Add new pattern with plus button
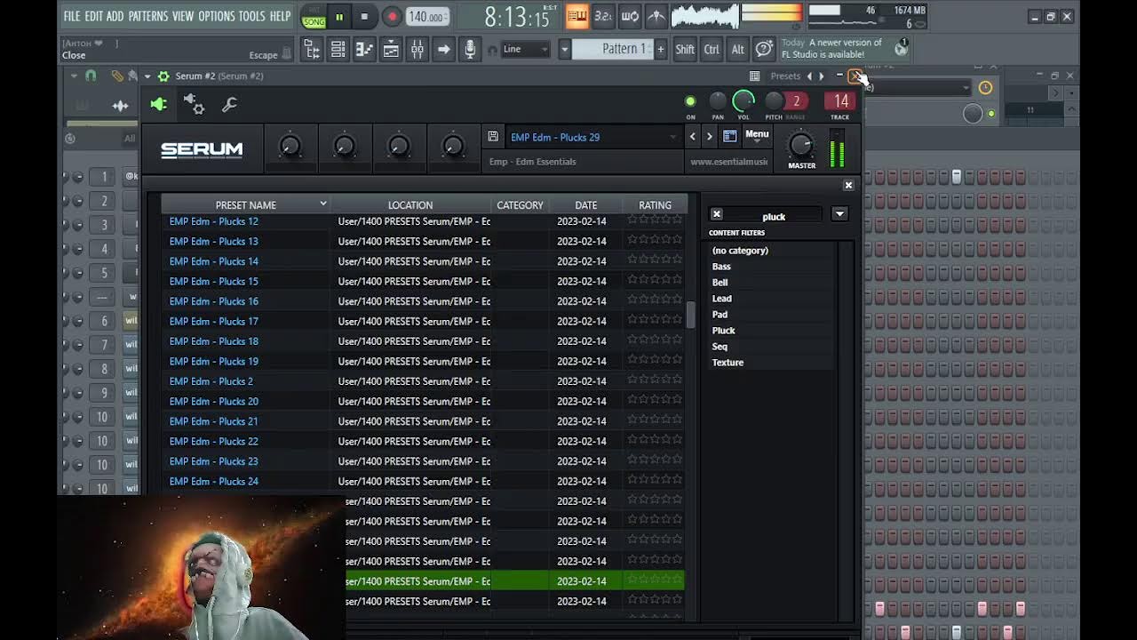This screenshot has width=1137, height=640. pos(660,49)
